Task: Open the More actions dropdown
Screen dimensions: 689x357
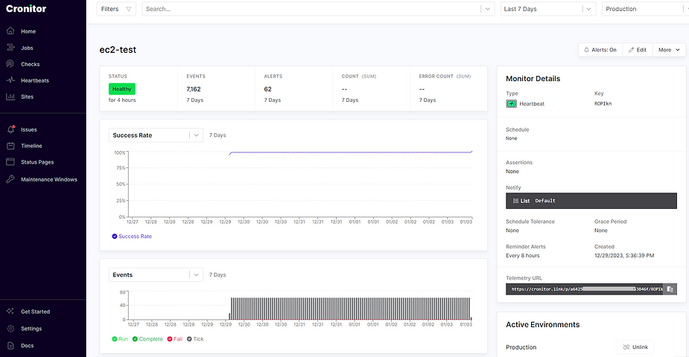Action: click(669, 50)
